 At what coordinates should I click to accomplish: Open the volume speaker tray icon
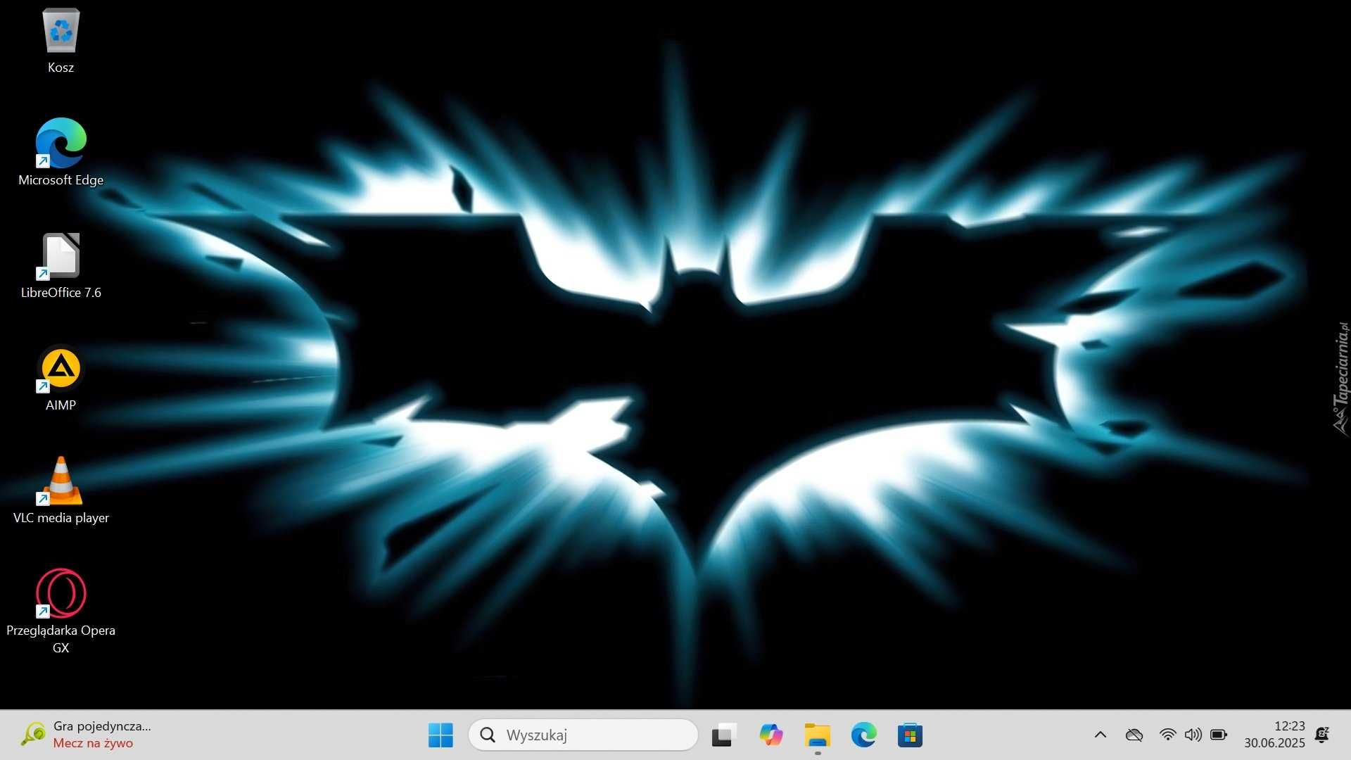click(1193, 735)
